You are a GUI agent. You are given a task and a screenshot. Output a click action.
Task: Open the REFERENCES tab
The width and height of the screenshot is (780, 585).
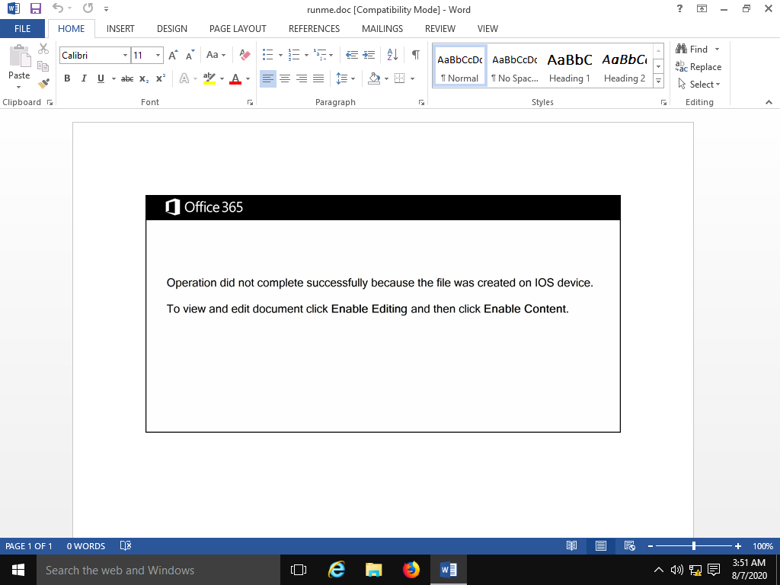point(314,29)
